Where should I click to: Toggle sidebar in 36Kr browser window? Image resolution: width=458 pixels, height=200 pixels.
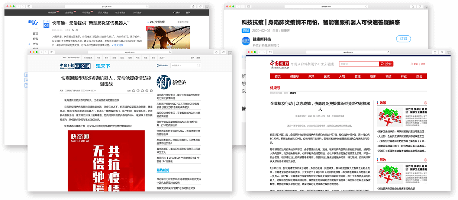29,7
